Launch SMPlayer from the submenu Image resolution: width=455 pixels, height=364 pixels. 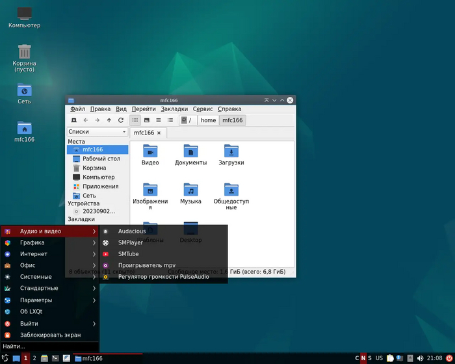click(163, 242)
